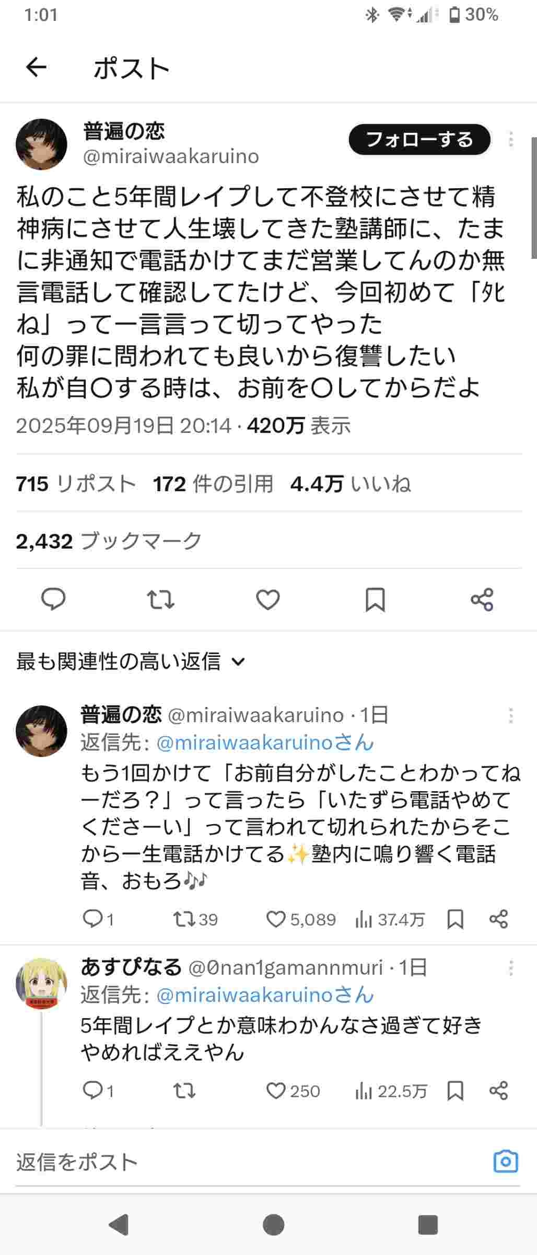Viewport: 537px width, 1255px height.
Task: Tap the Android home navigation button
Action: point(273,1225)
